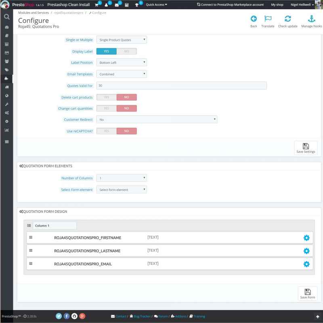323x323 pixels.
Task: Open Twitter link in footer
Action: [x=59, y=316]
